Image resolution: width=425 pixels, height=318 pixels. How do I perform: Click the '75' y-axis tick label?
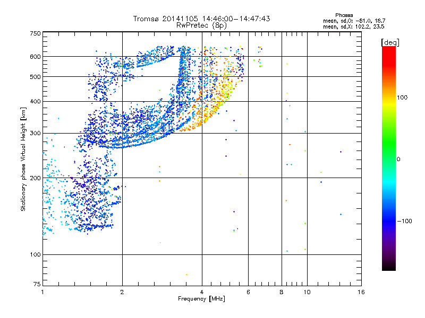37,284
